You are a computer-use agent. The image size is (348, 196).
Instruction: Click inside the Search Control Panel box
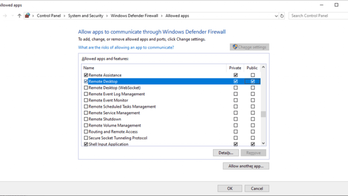318,16
